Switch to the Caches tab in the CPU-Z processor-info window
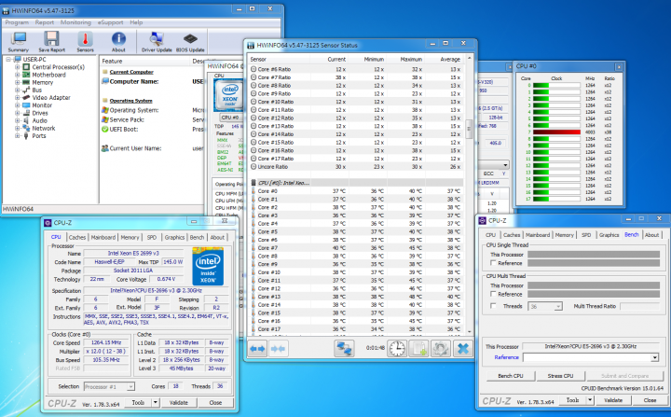The height and width of the screenshot is (417, 671). click(x=77, y=237)
